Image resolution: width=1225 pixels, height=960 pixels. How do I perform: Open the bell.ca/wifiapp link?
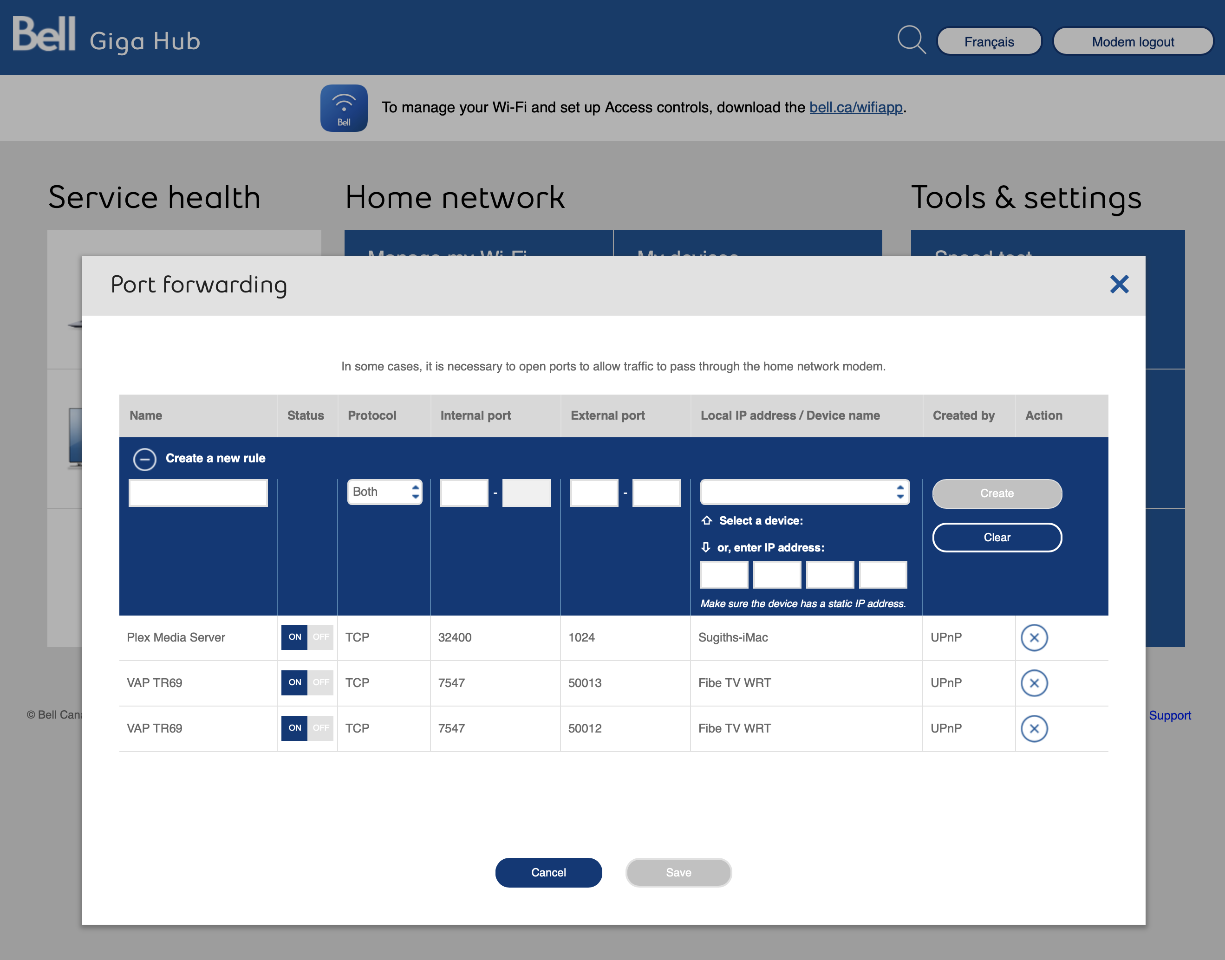point(856,107)
